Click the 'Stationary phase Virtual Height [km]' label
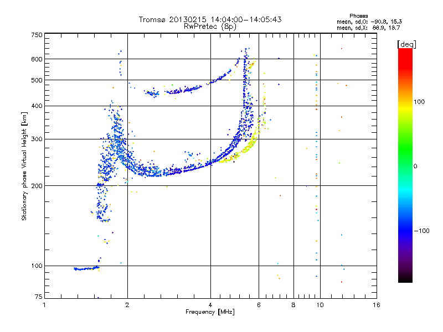 (x=24, y=166)
